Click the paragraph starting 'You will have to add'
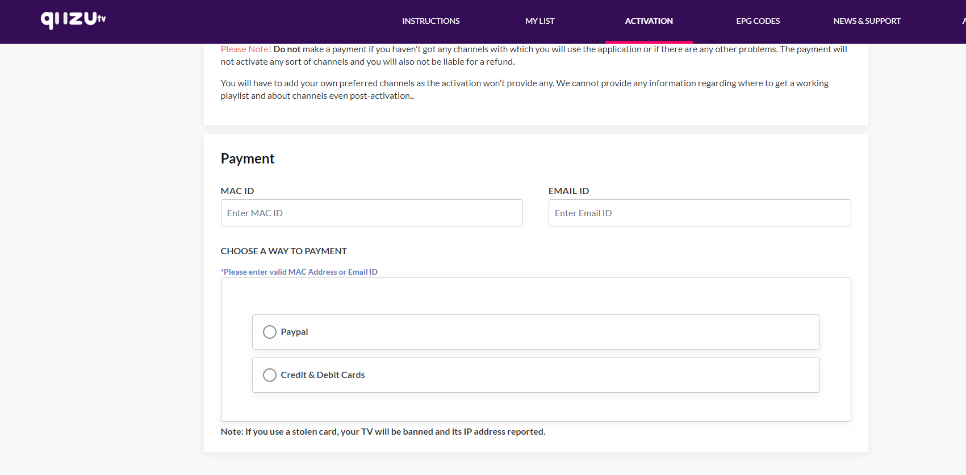 pyautogui.click(x=525, y=90)
